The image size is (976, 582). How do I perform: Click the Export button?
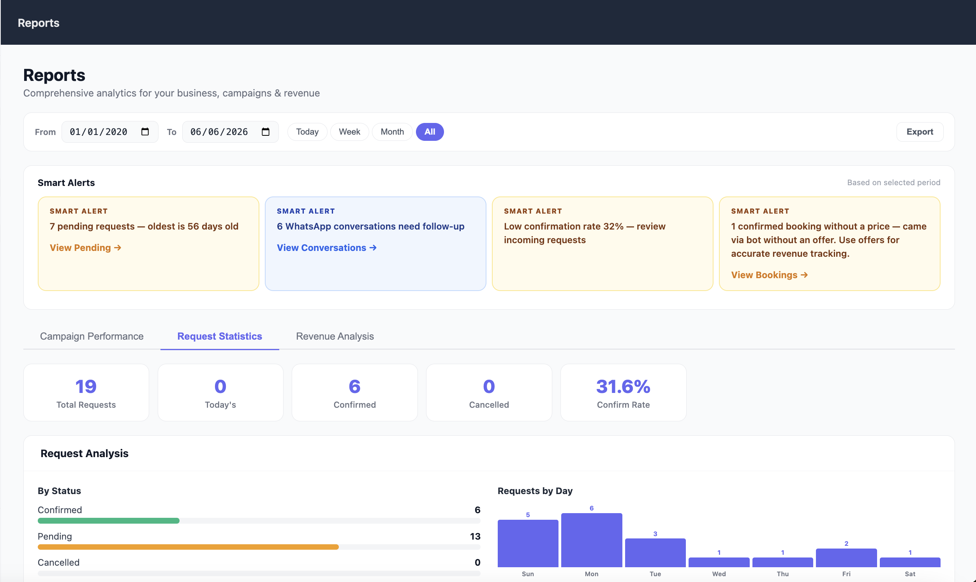click(x=920, y=132)
